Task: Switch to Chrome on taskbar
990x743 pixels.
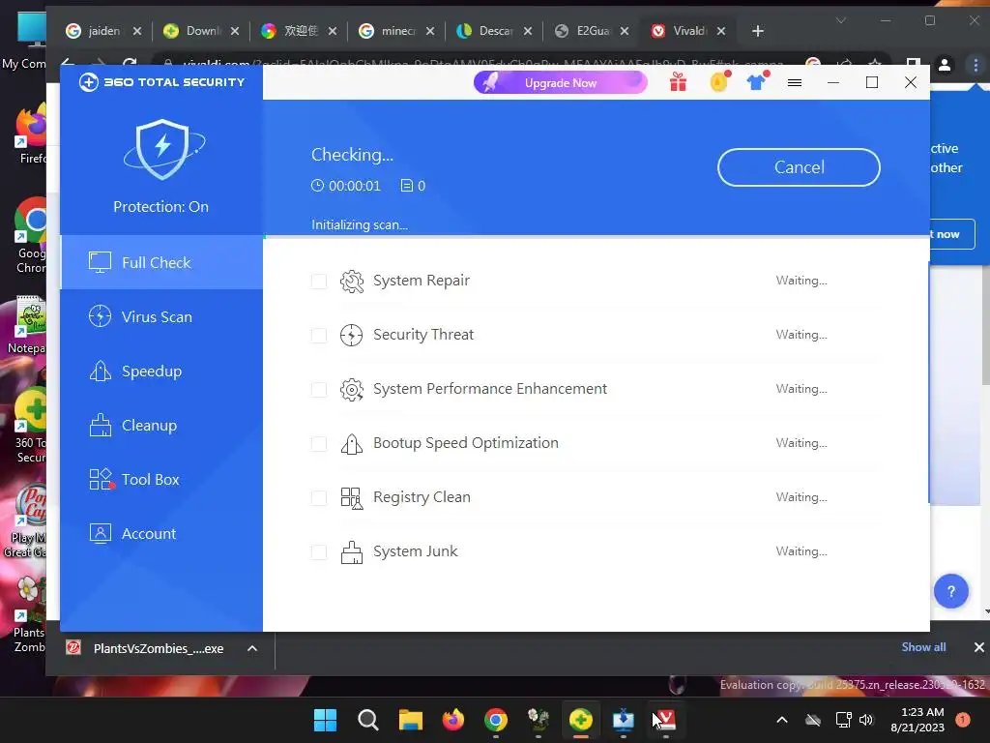Action: click(496, 720)
